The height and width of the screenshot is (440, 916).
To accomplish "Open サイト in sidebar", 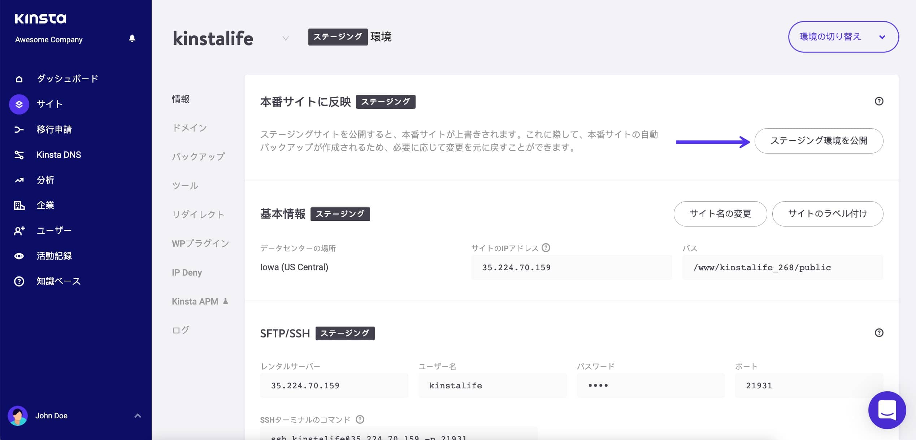I will 50,104.
